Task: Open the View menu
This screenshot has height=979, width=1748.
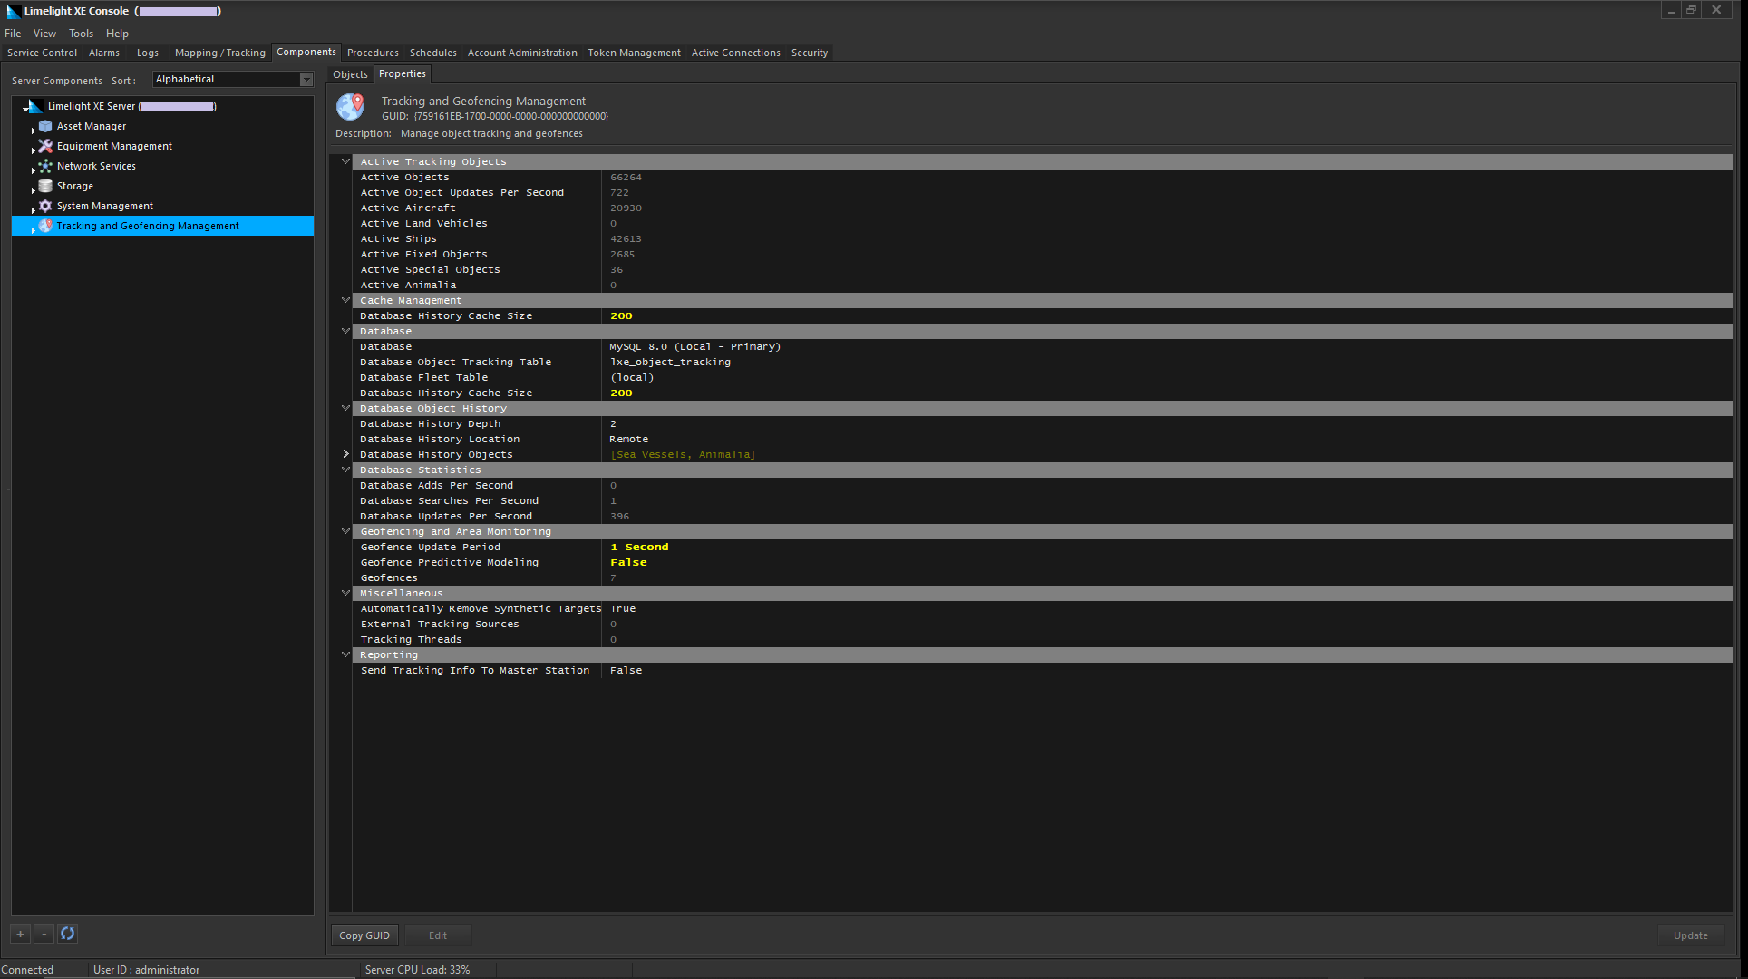Action: point(44,34)
